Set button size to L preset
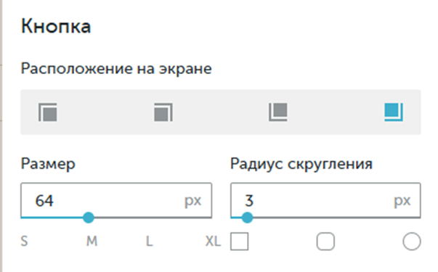This screenshot has width=438, height=272. point(150,242)
